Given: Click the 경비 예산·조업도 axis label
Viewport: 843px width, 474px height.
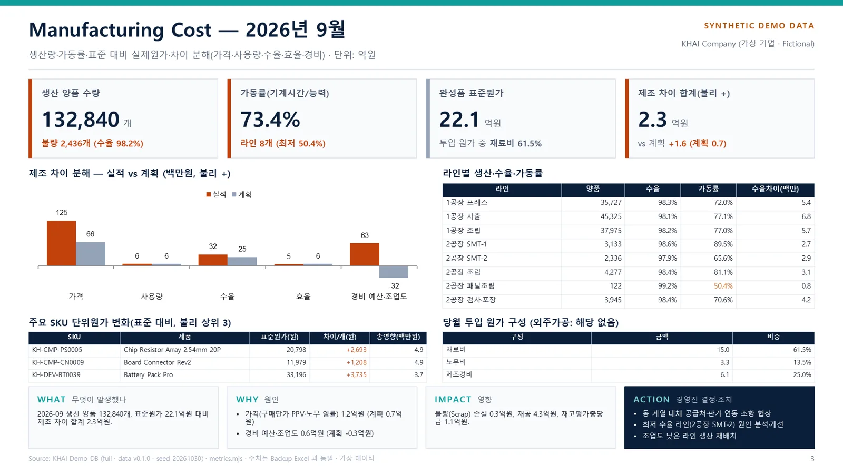Looking at the screenshot, I should [x=379, y=297].
